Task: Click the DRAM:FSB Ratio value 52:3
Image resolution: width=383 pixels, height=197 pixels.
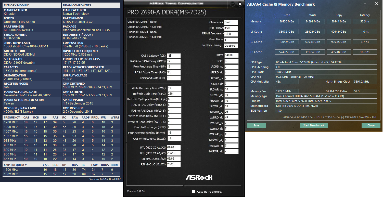Action: pyautogui.click(x=365, y=91)
